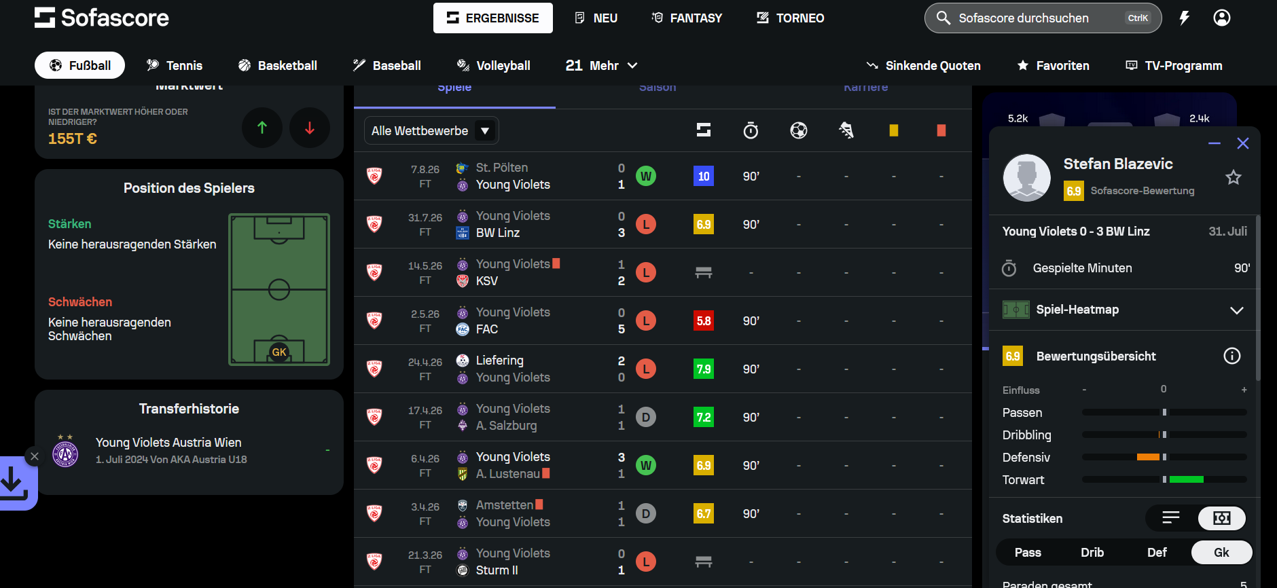The width and height of the screenshot is (1277, 588).
Task: Open the user profile icon
Action: (x=1222, y=18)
